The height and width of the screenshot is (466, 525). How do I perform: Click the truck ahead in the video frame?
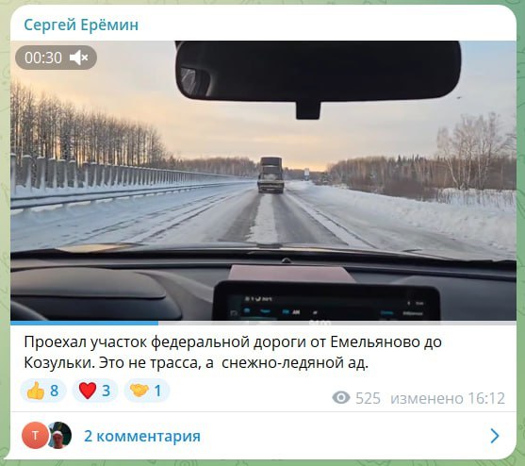271,175
